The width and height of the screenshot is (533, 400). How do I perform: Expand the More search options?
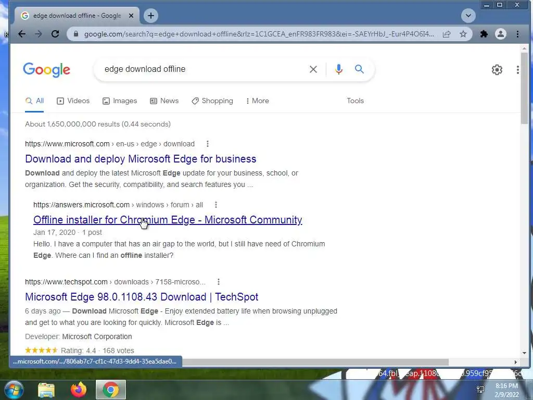tap(257, 101)
